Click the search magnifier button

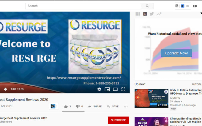click(x=147, y=6)
